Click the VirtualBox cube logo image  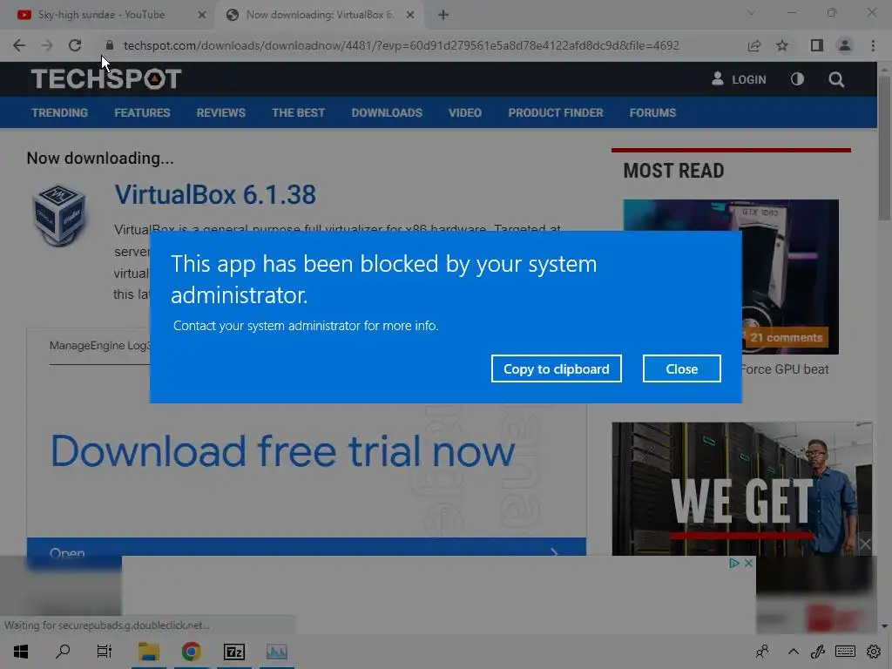click(58, 215)
